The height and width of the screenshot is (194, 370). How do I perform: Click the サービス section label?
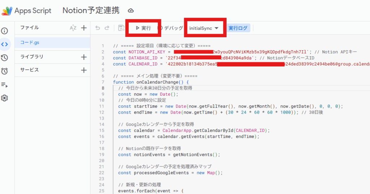(x=30, y=70)
